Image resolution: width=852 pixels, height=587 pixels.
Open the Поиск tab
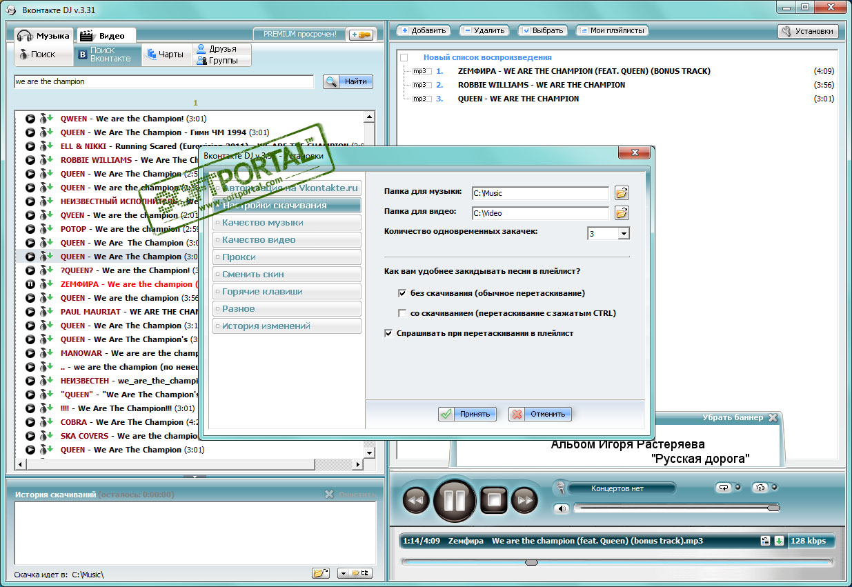coord(43,54)
